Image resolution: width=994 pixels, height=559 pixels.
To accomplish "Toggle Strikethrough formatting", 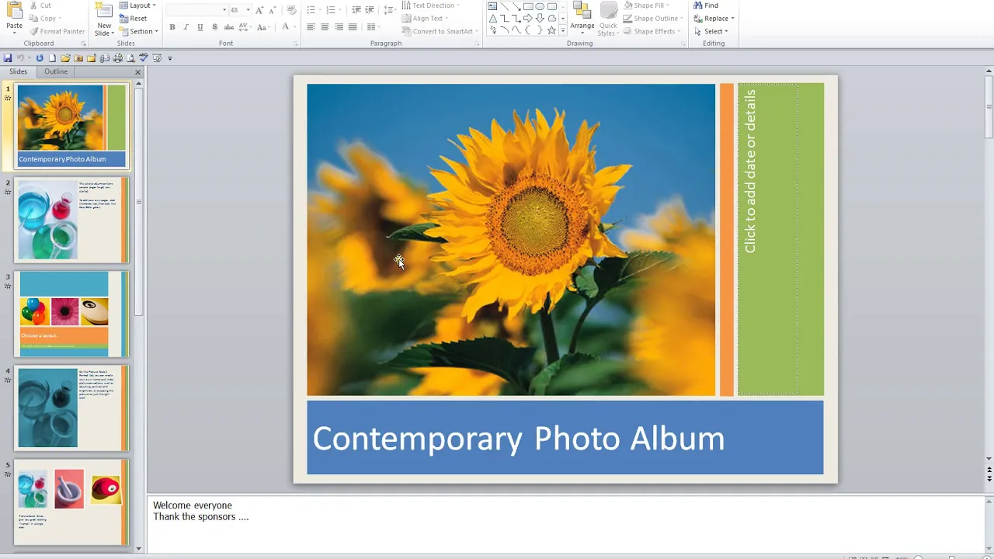I will 229,27.
